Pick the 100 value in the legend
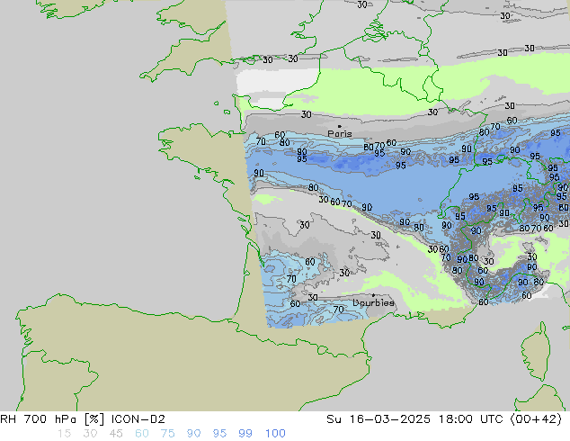The image size is (570, 441). click(275, 434)
